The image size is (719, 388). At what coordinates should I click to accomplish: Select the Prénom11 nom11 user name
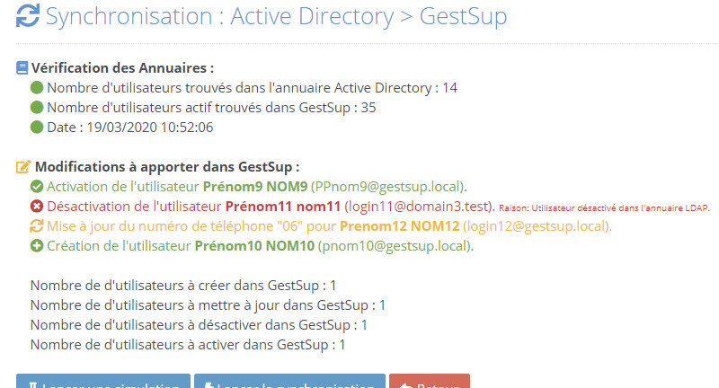pos(283,207)
